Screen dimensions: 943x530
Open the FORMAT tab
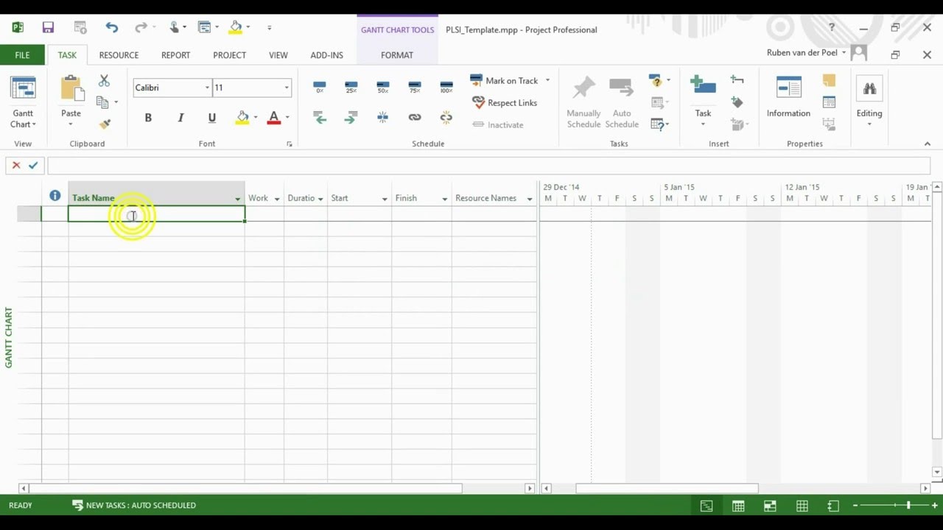click(397, 55)
